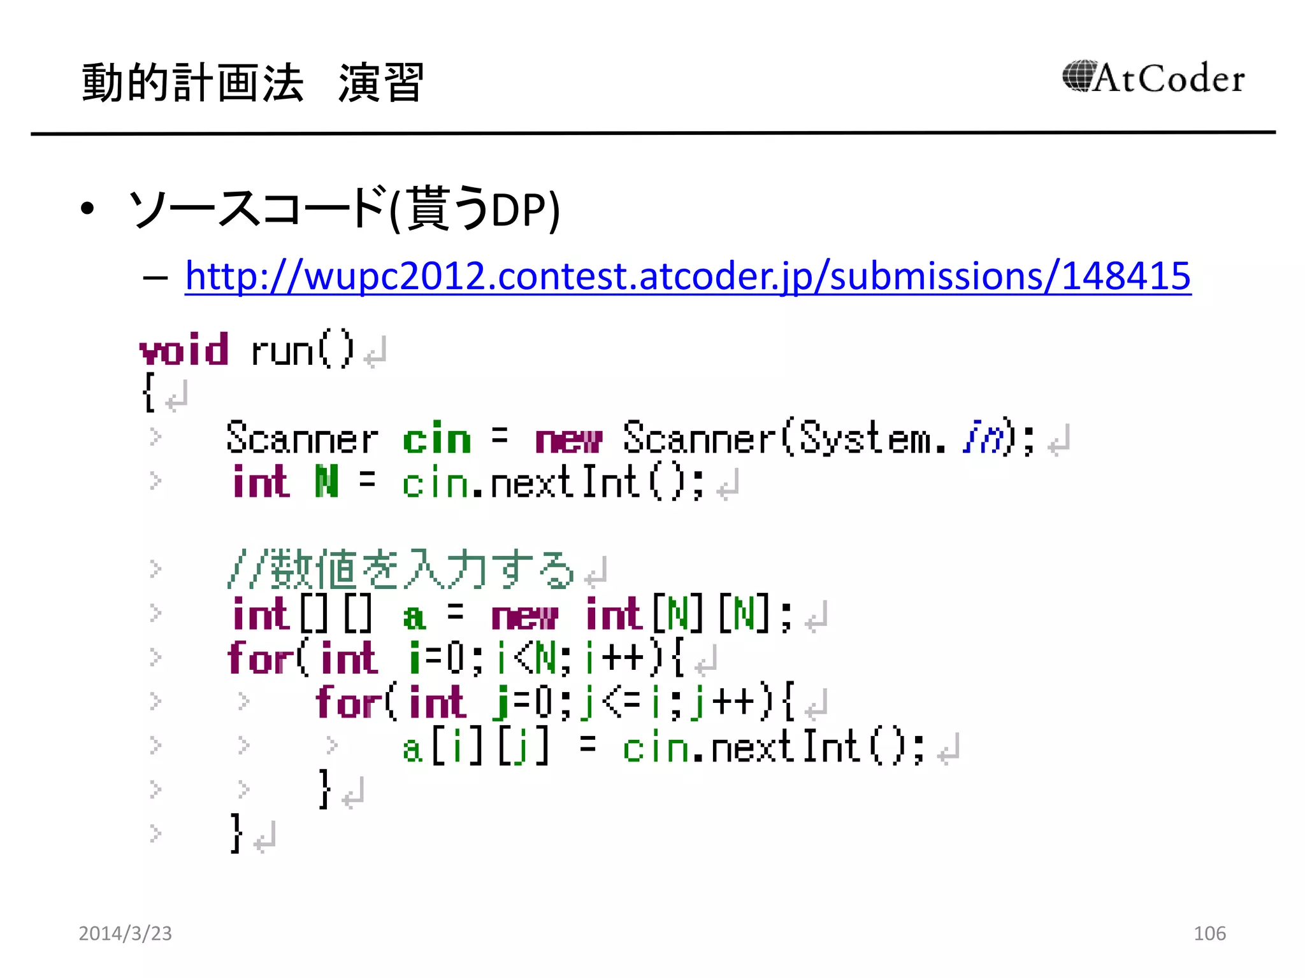
Task: Click the outer loop 'for(int i=0;i<N;i++){'
Action: (456, 658)
